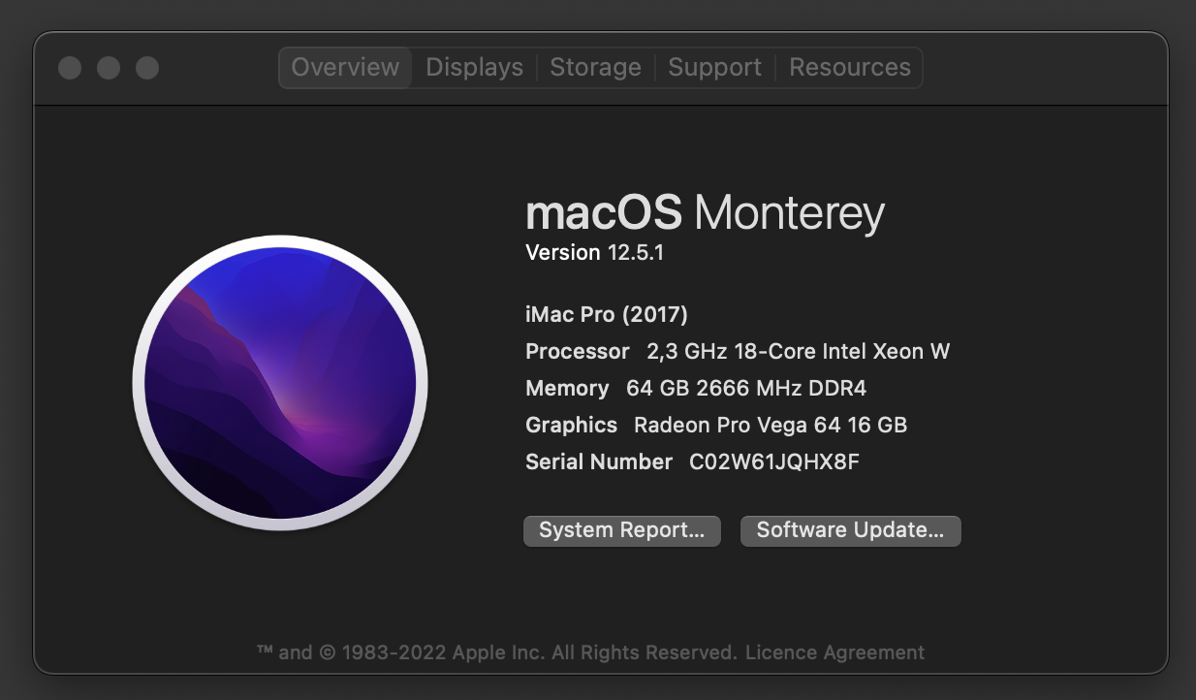The image size is (1196, 700).
Task: Open Software Update...
Action: (x=851, y=530)
